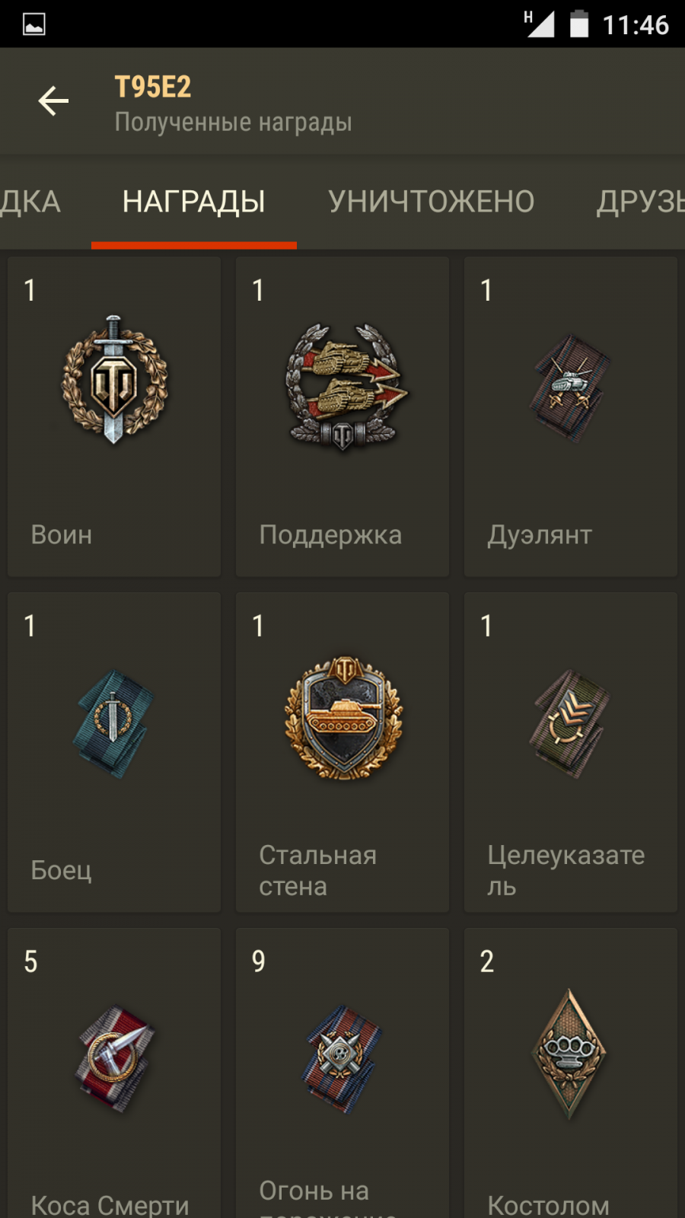Open the Воин sword medal icon
Viewport: 685px width, 1218px height.
click(x=114, y=379)
